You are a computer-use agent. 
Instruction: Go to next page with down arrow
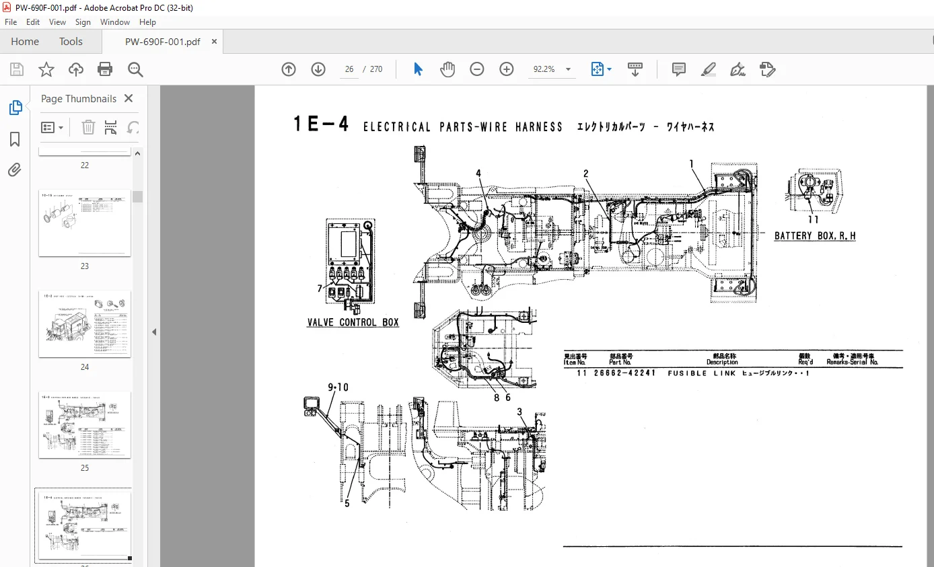318,69
